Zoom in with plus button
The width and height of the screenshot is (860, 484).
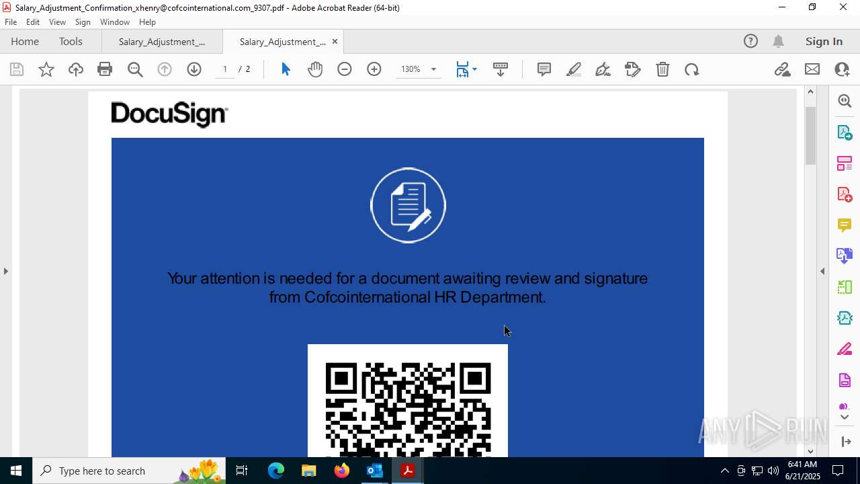pyautogui.click(x=374, y=69)
